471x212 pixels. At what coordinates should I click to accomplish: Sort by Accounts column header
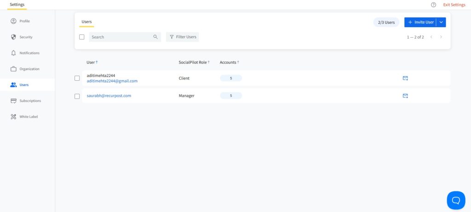tap(230, 62)
